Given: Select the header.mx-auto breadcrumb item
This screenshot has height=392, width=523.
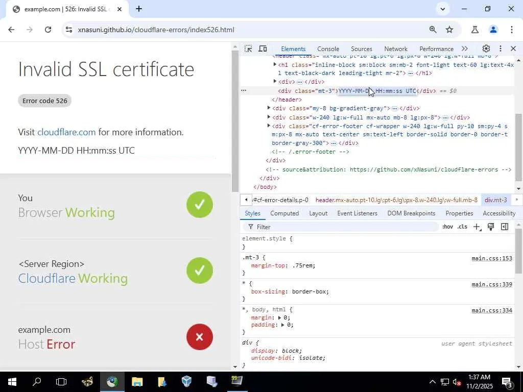Looking at the screenshot, I should 396,200.
